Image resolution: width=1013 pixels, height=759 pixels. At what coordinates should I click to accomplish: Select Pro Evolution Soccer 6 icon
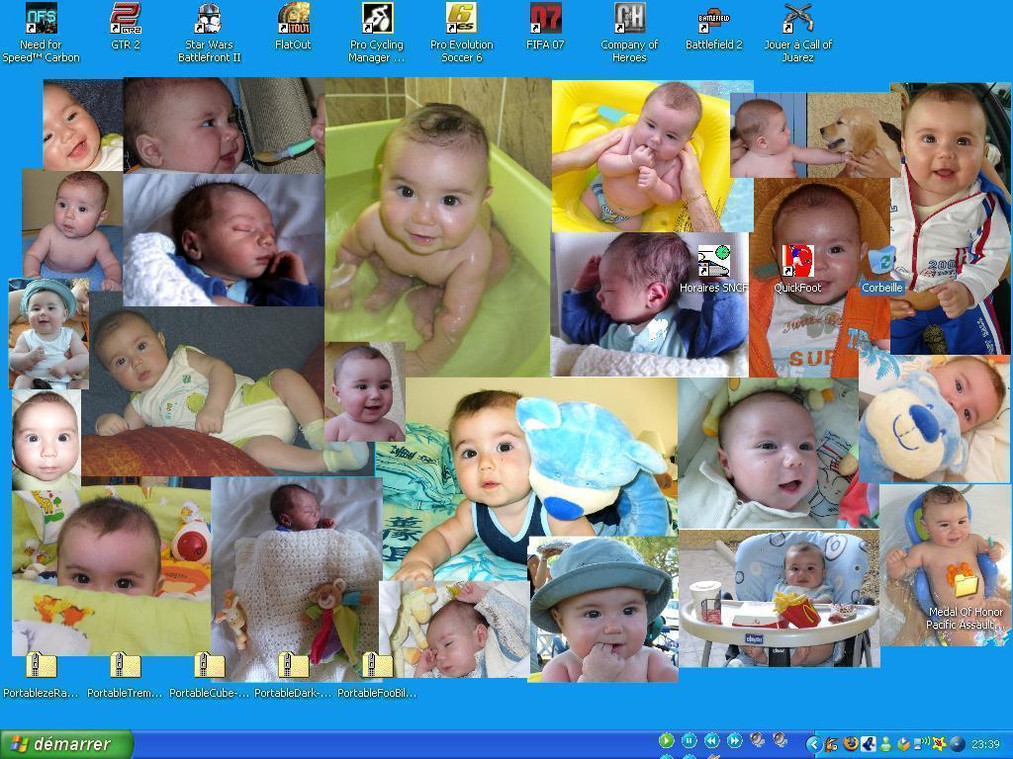pyautogui.click(x=461, y=19)
